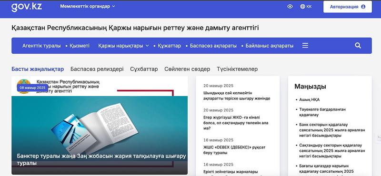Image resolution: width=381 pixels, height=176 pixels.
Task: Click the search magnifier icon
Action: point(358,45)
